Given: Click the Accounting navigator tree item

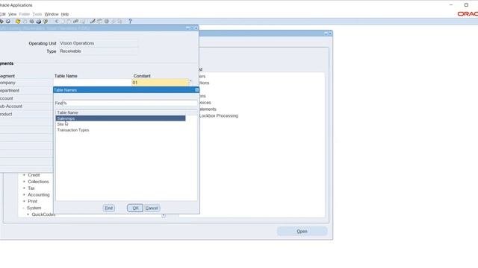Looking at the screenshot, I should click(x=39, y=195).
